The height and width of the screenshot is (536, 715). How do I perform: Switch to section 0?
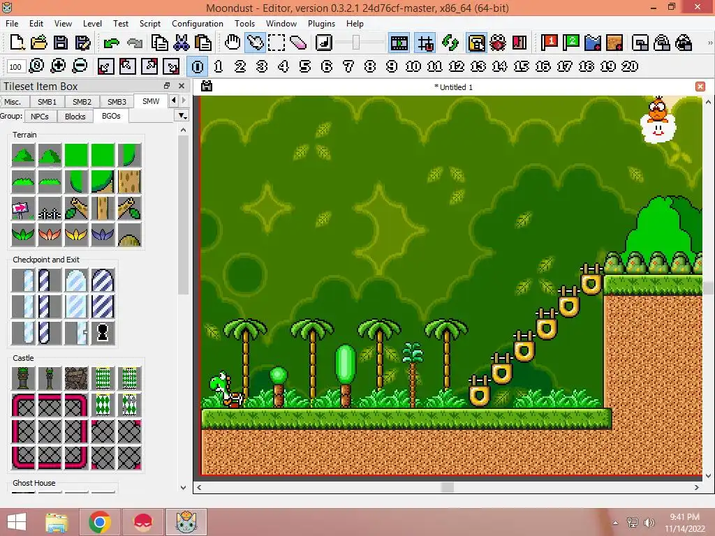[198, 66]
